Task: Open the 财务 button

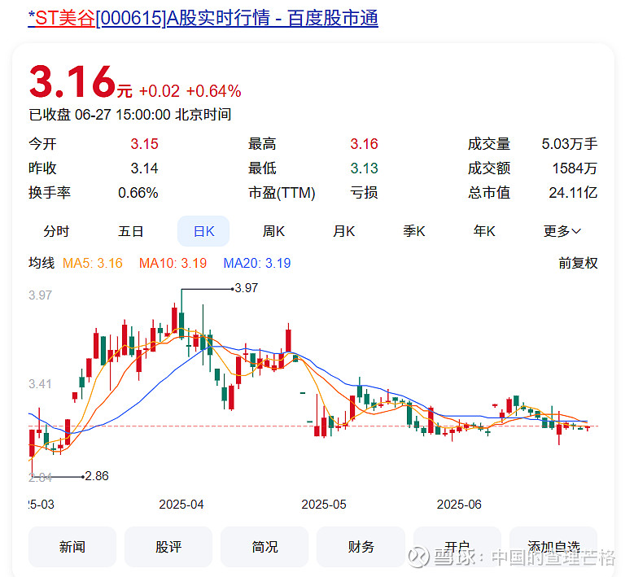Action: point(361,547)
